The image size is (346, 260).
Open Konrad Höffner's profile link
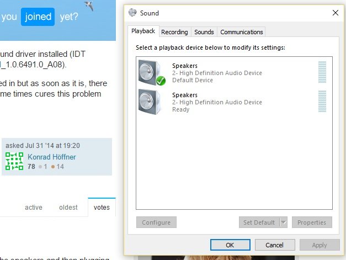[52, 157]
